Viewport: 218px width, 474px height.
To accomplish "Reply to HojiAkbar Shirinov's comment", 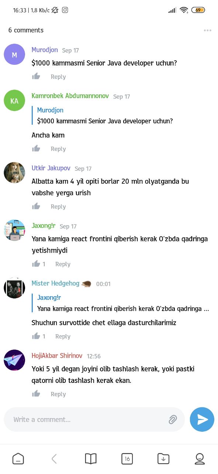I will tap(58, 394).
